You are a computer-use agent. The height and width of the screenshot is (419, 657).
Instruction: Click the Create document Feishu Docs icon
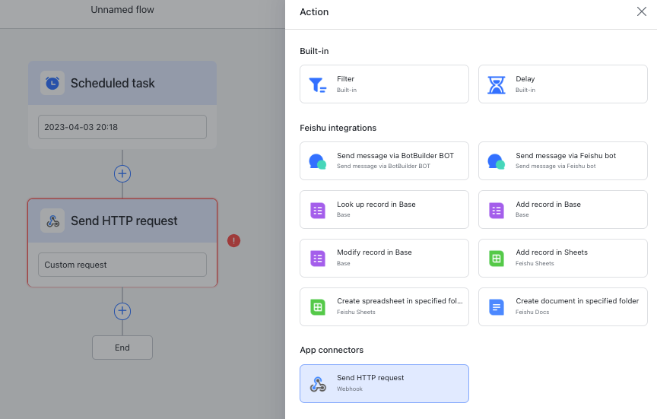pos(497,307)
